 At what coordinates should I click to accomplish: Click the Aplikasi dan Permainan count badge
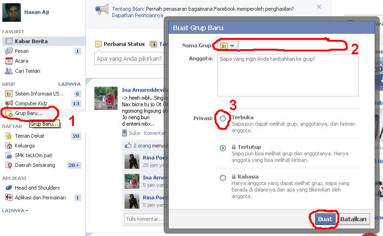point(78,198)
